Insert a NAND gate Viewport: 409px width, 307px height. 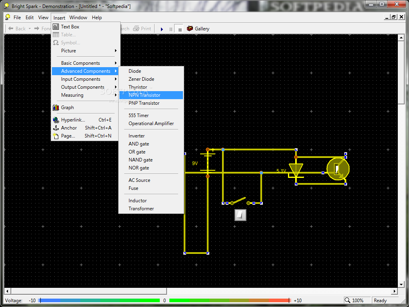[x=151, y=160]
